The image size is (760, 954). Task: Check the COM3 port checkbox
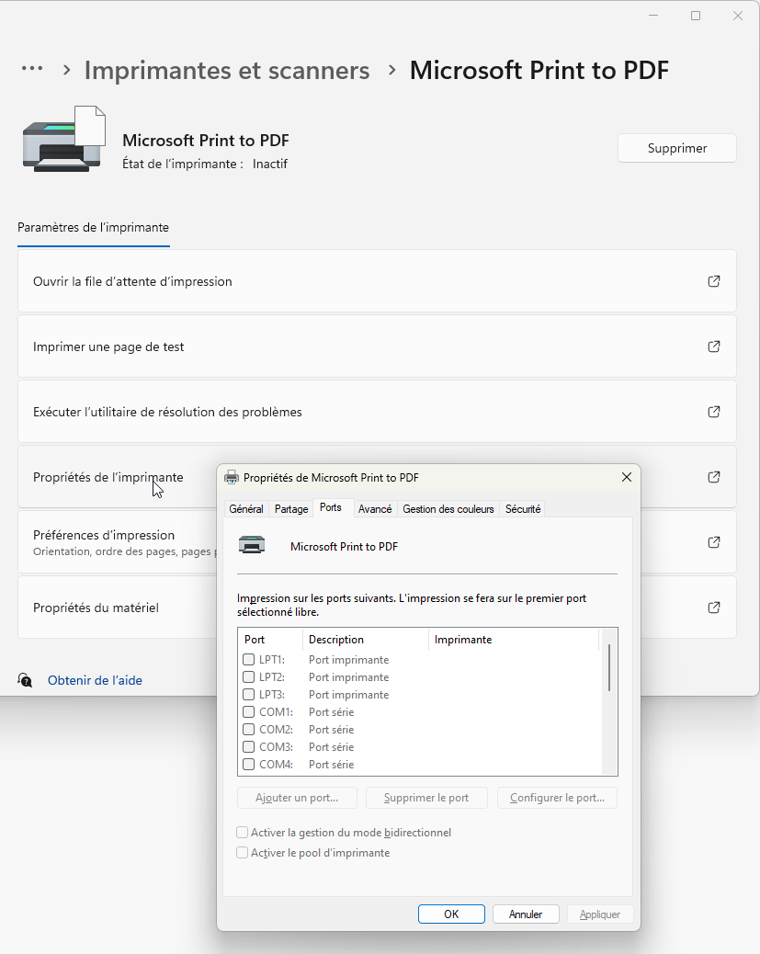tap(248, 746)
